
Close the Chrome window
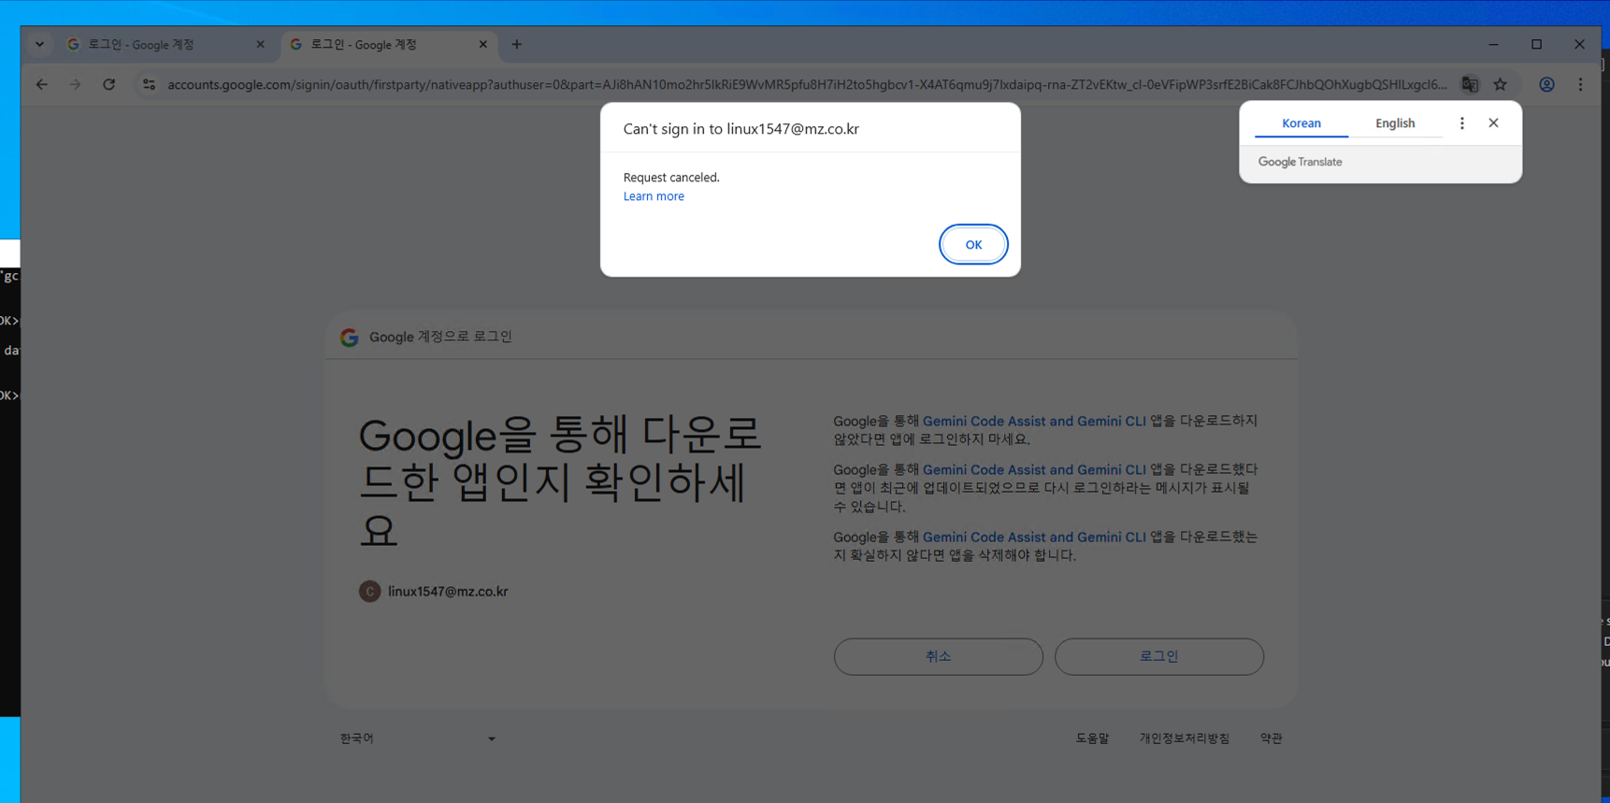click(x=1579, y=44)
